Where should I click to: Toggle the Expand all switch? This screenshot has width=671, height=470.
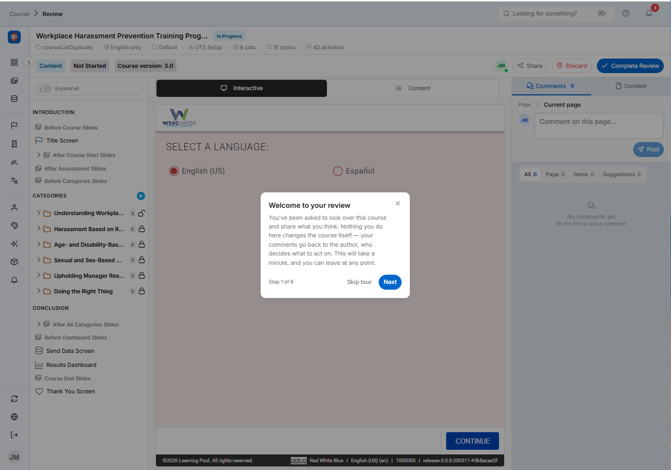(x=44, y=89)
